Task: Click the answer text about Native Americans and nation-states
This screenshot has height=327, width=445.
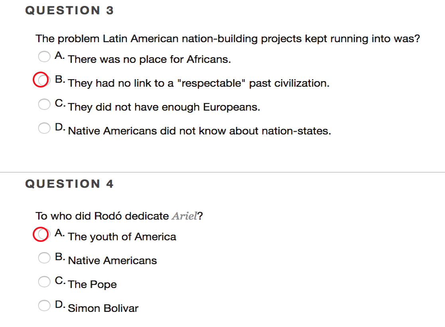Action: click(x=199, y=131)
